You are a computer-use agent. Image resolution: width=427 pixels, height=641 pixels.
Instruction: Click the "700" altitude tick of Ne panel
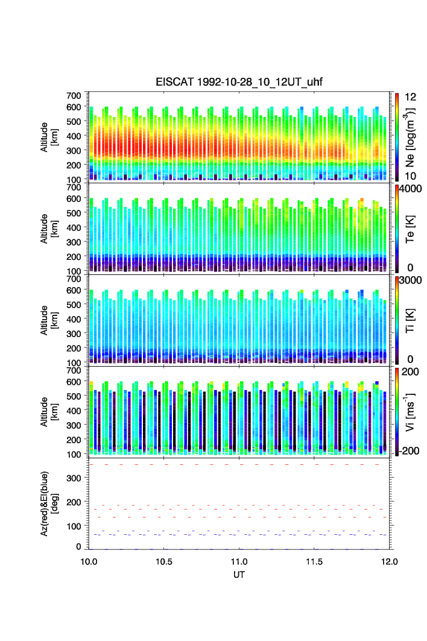pos(74,96)
